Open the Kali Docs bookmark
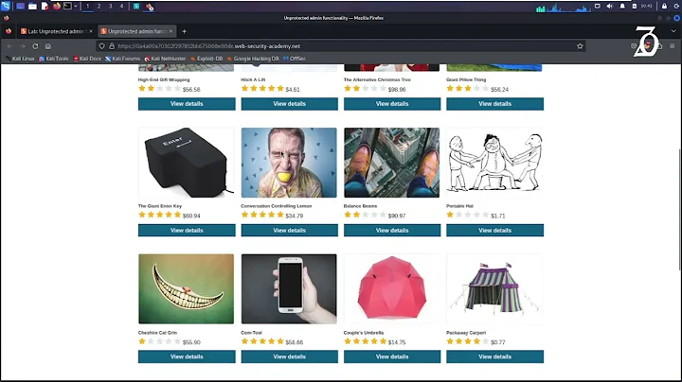 [87, 59]
